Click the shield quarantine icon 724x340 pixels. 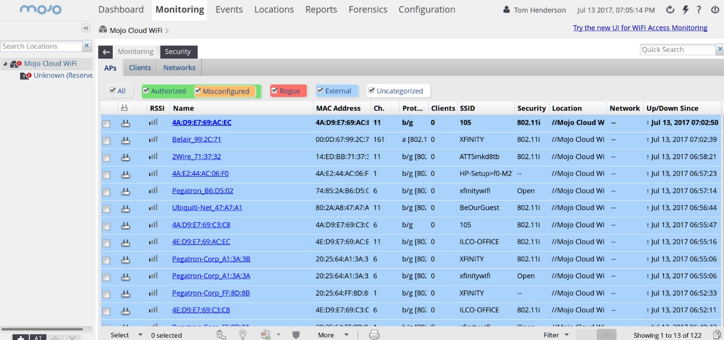pyautogui.click(x=296, y=334)
